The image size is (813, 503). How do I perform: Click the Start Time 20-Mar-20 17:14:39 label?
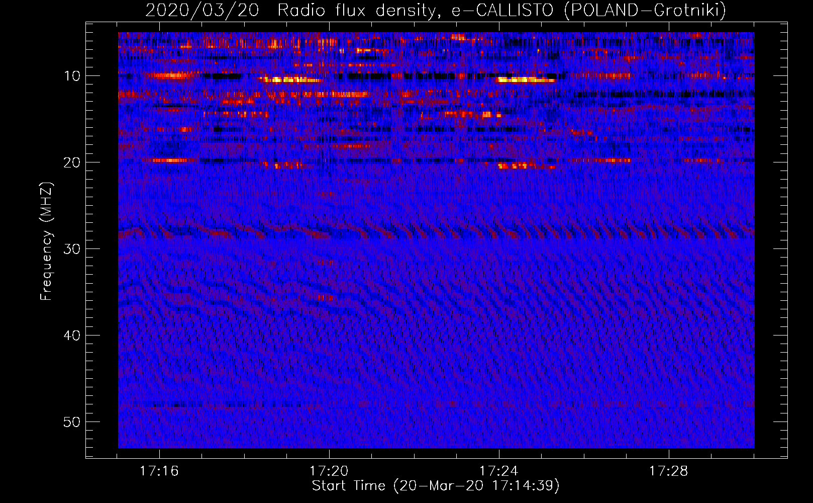[x=436, y=486]
